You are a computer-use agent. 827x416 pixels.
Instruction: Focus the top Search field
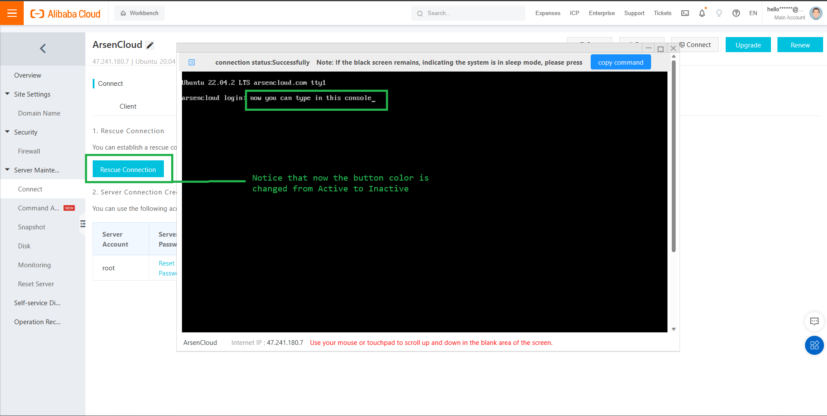468,13
